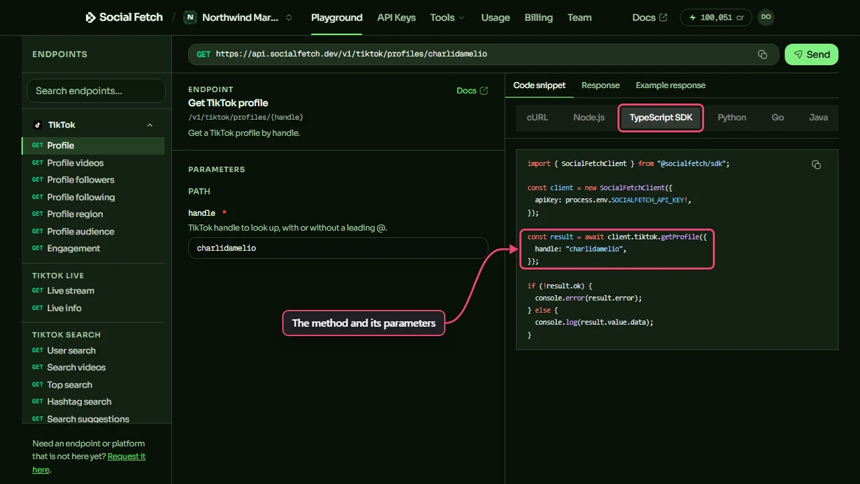Click the credits lightning bolt icon
The height and width of the screenshot is (484, 860).
point(693,17)
